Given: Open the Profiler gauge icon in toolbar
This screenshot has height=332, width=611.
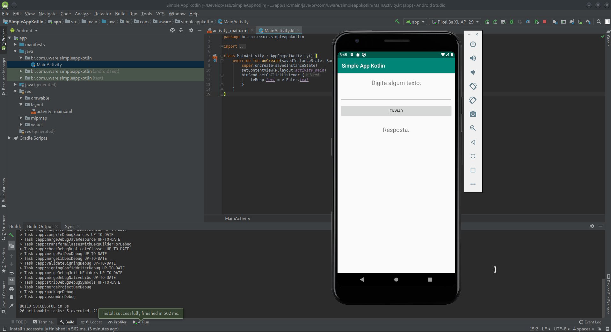Looking at the screenshot, I should click(x=528, y=22).
